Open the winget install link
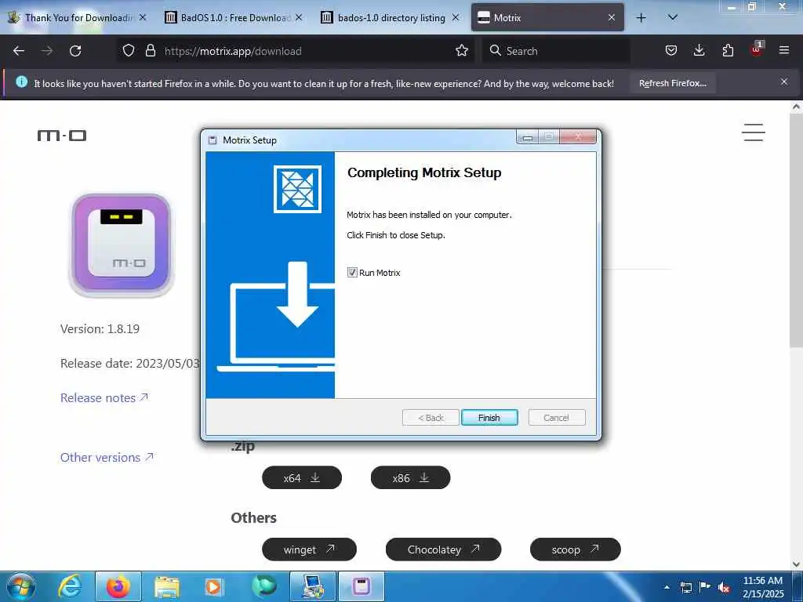803x602 pixels. 309,549
